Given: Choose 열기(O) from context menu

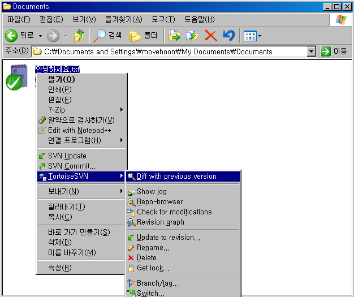Looking at the screenshot, I should [x=81, y=79].
